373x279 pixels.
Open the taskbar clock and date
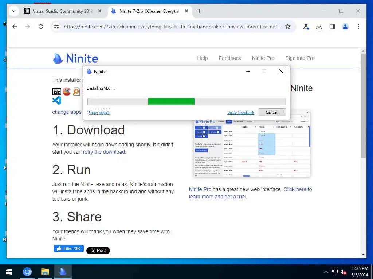point(360,272)
